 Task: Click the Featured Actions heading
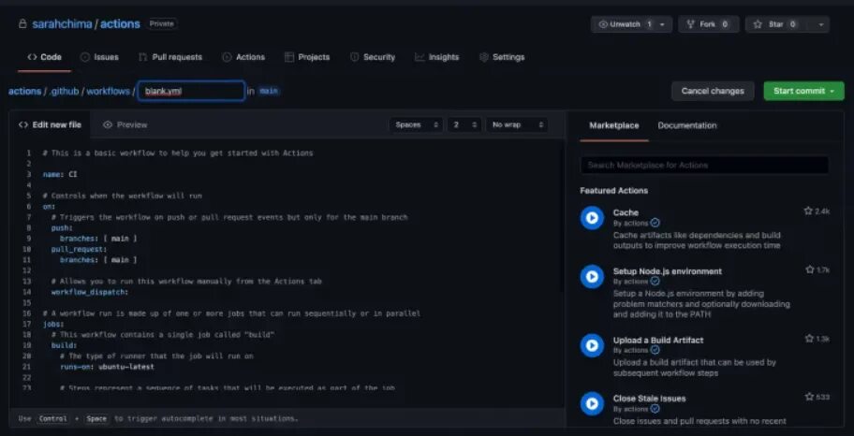coord(614,191)
